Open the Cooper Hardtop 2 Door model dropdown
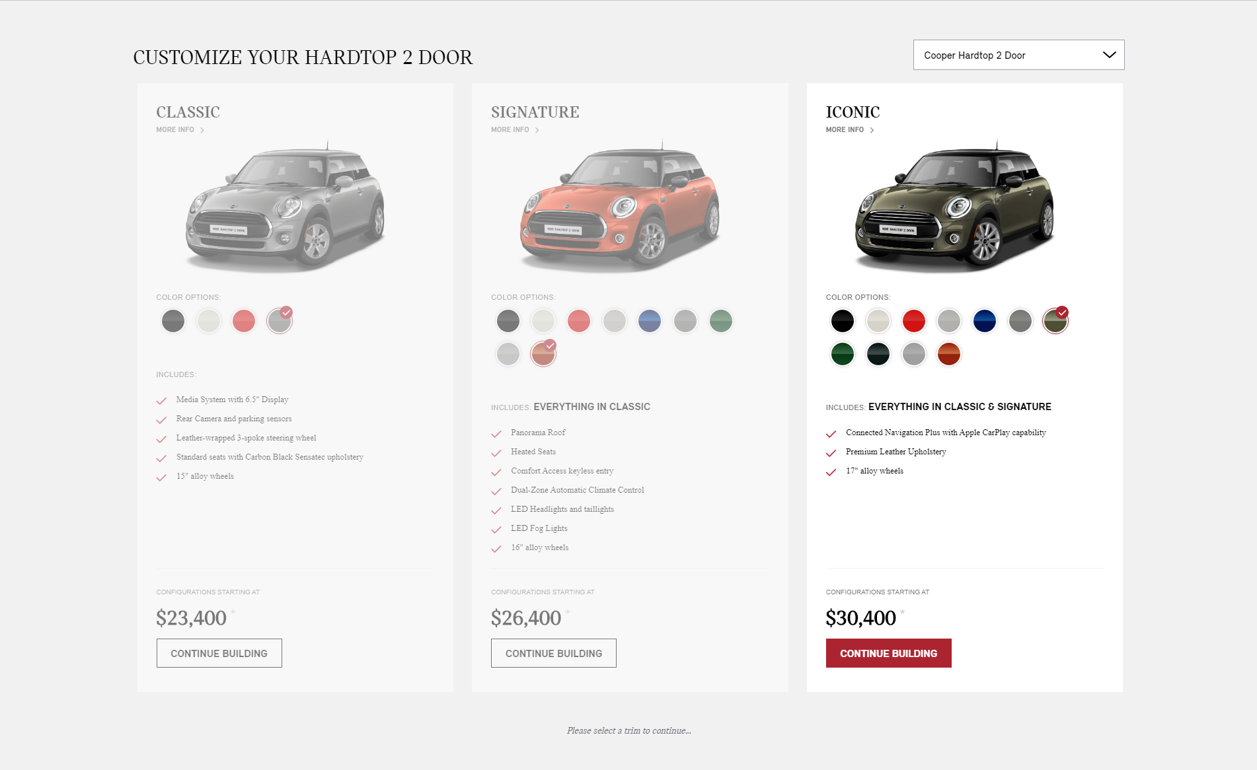Viewport: 1257px width, 770px height. coord(1018,55)
